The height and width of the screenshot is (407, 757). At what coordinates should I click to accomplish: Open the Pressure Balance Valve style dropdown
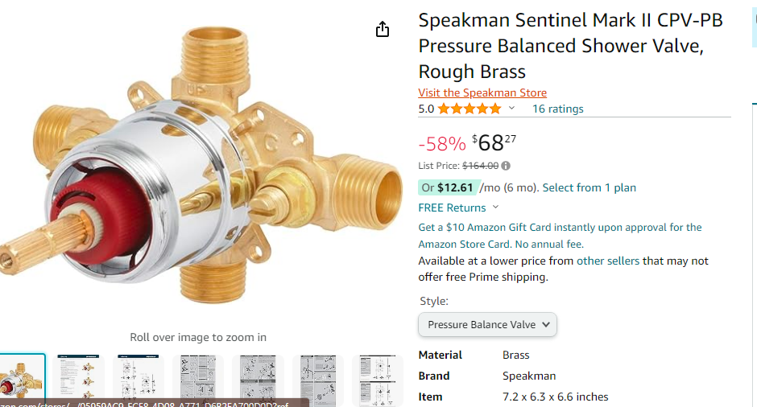487,325
